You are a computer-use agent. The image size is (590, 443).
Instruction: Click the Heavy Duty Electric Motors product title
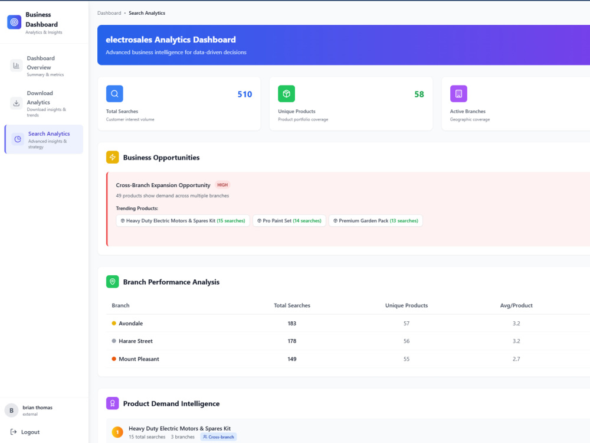click(x=179, y=428)
